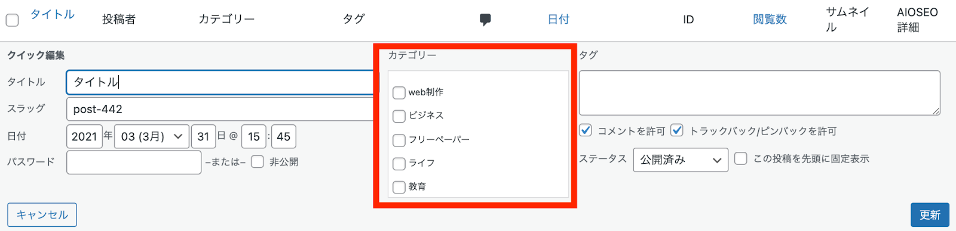Focus the スラッグ field with post-442

[220, 109]
